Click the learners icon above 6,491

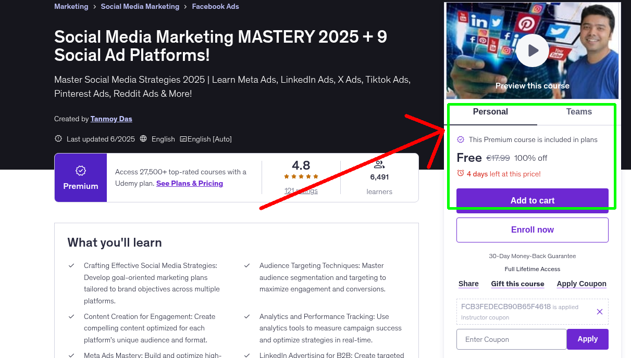tap(379, 164)
